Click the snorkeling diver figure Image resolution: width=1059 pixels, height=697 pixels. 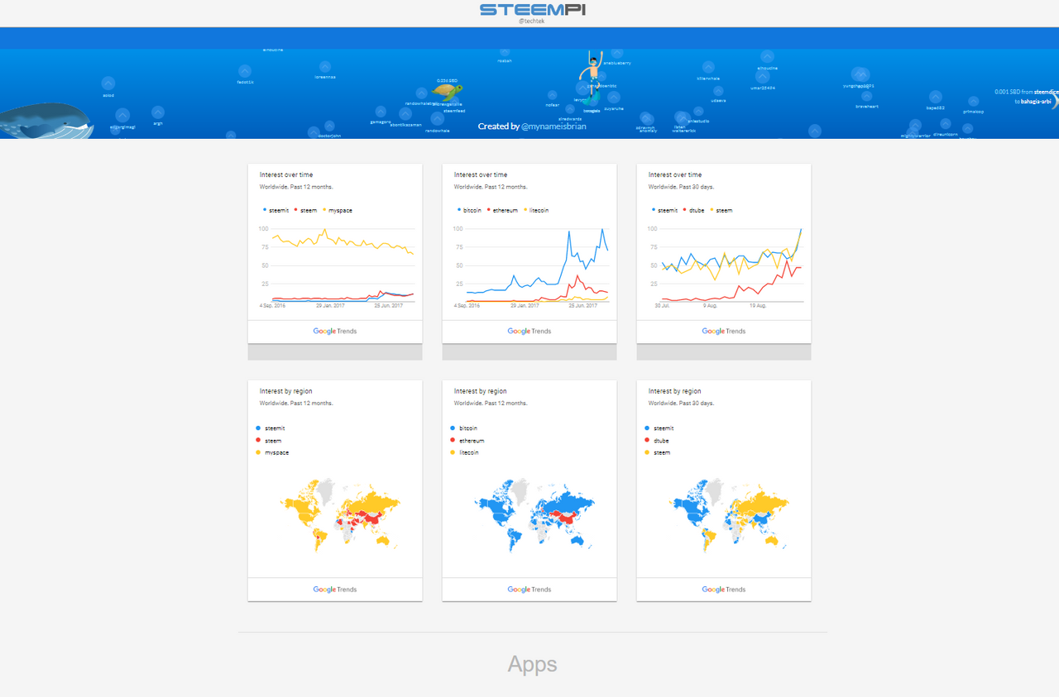[x=592, y=76]
